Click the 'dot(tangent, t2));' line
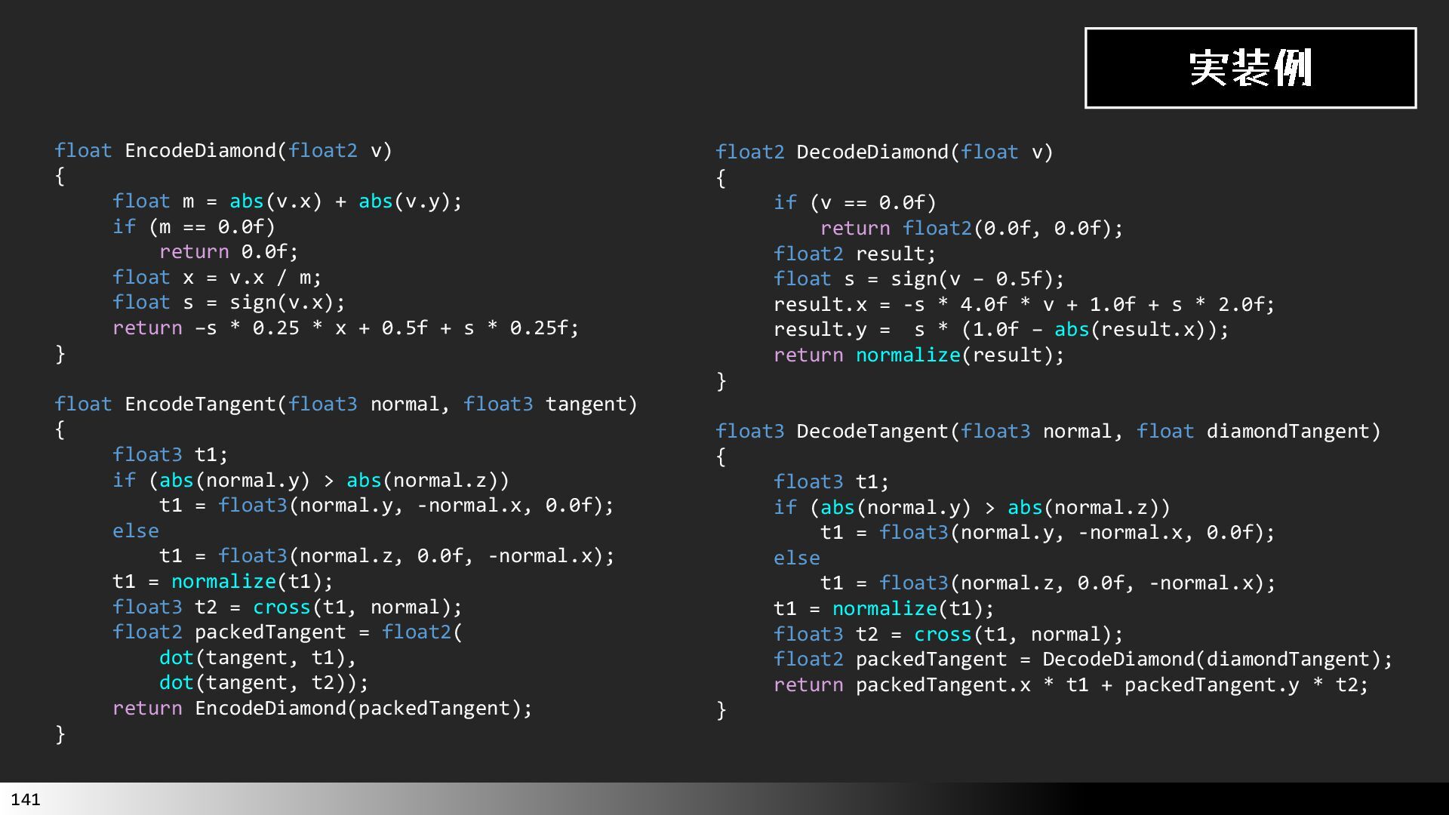Screen dimensions: 1449x815 [x=264, y=683]
